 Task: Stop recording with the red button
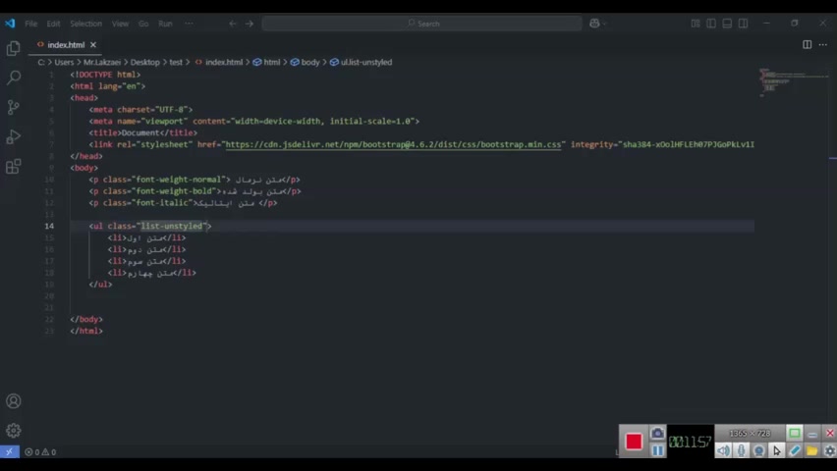click(x=634, y=442)
